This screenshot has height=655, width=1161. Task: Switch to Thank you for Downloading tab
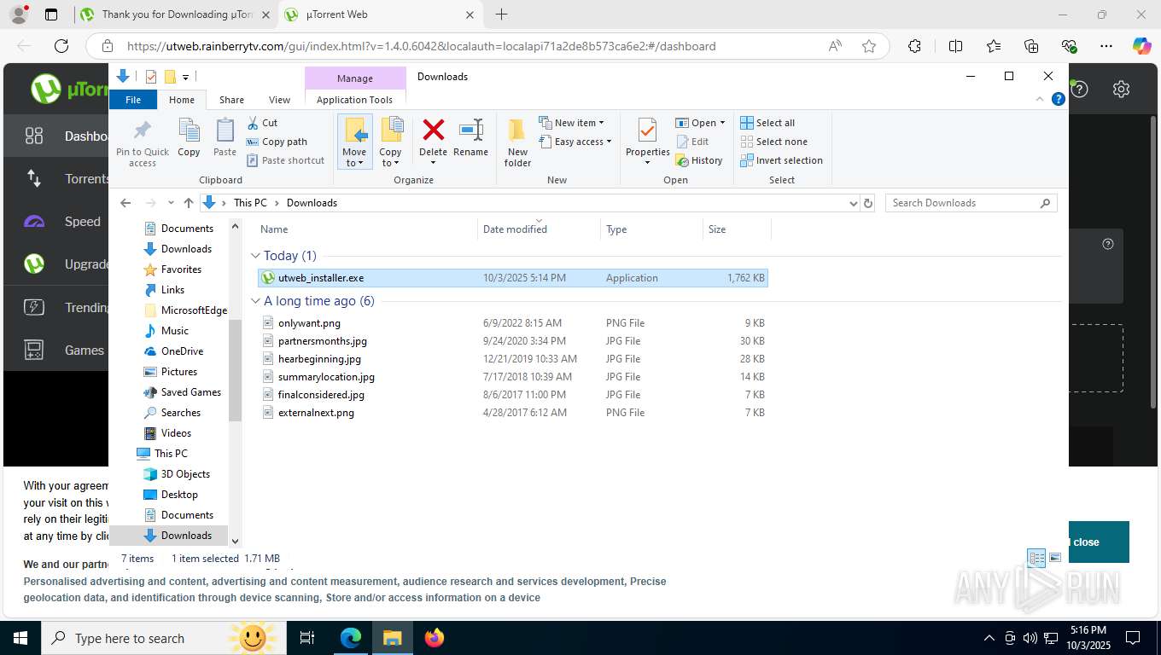[x=177, y=14]
